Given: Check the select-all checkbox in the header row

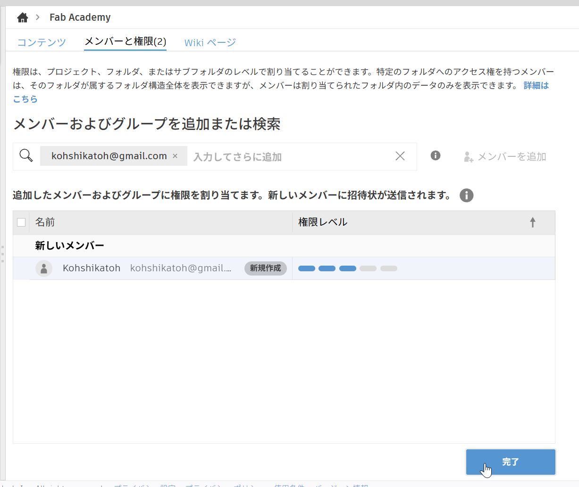Looking at the screenshot, I should 21,221.
